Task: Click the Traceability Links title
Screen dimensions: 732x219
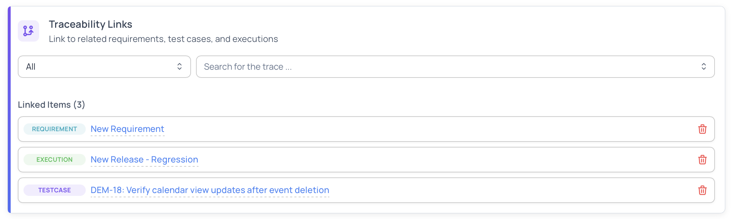Action: click(90, 24)
